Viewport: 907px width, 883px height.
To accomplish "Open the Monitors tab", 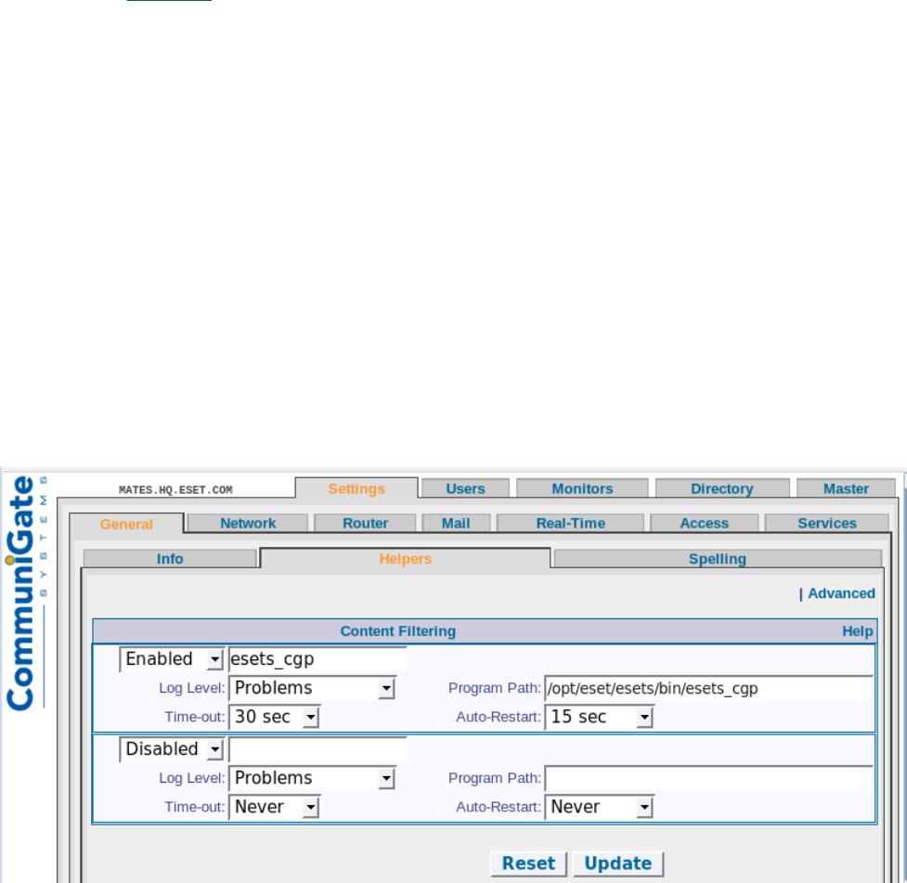I will (x=582, y=488).
